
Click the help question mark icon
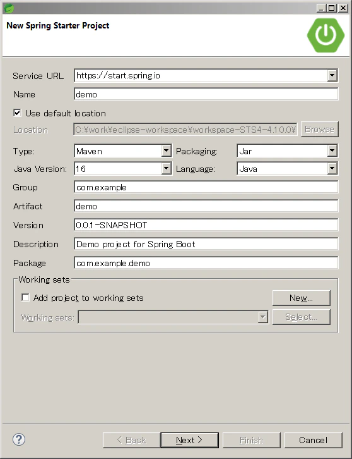19,439
